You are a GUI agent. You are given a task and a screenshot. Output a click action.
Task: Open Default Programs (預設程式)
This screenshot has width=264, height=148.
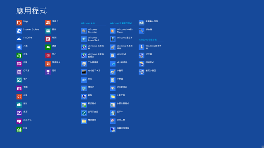(x=84, y=105)
